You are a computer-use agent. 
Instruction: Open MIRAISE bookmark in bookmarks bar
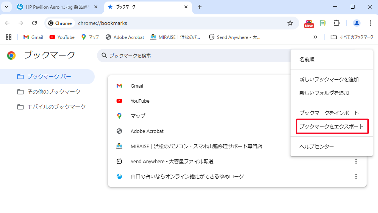point(175,37)
